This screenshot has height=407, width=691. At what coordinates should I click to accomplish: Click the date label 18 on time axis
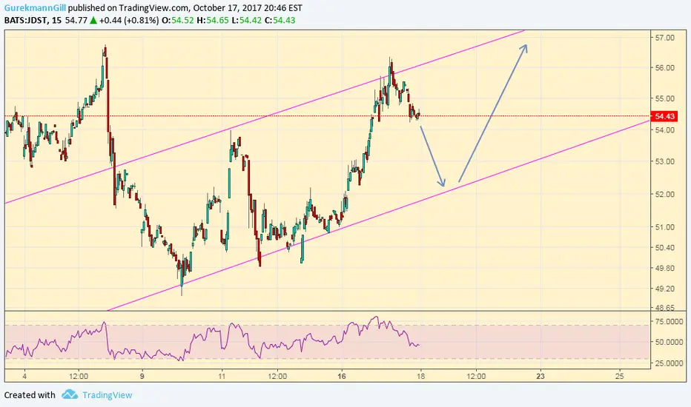coord(421,376)
